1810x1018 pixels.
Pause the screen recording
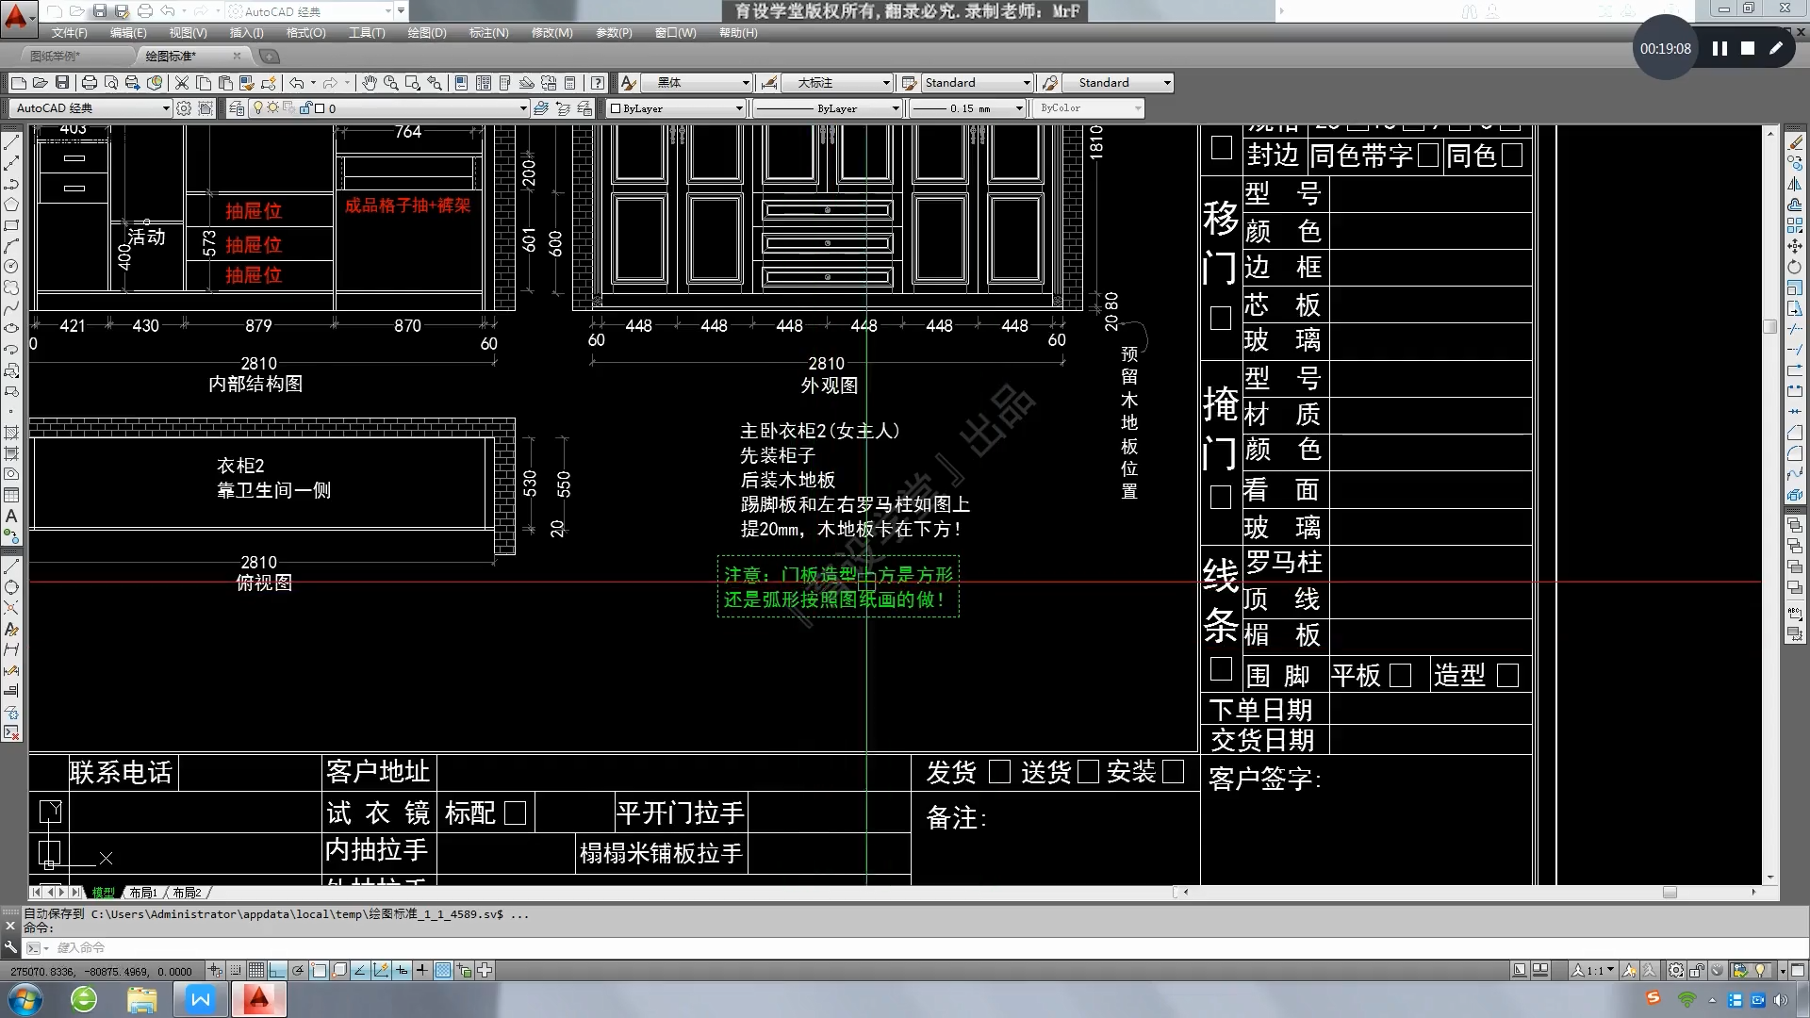pyautogui.click(x=1719, y=48)
